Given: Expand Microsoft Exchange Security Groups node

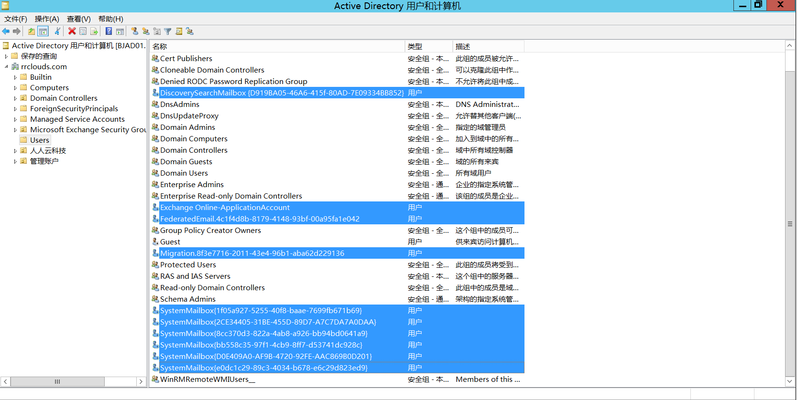Looking at the screenshot, I should point(15,130).
